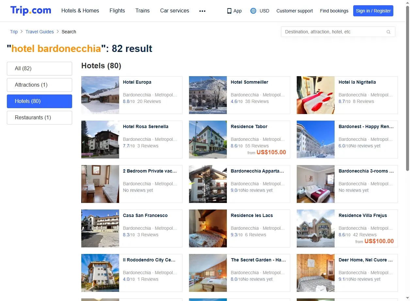Open Deer Home, Nel Cuore thumbnail
The image size is (410, 301).
316,273
